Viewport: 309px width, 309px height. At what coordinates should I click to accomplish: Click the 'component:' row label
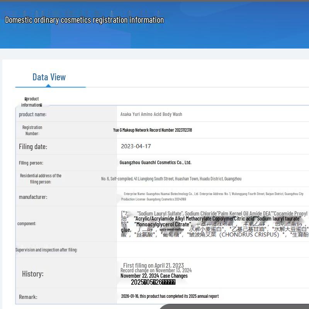coord(27,224)
